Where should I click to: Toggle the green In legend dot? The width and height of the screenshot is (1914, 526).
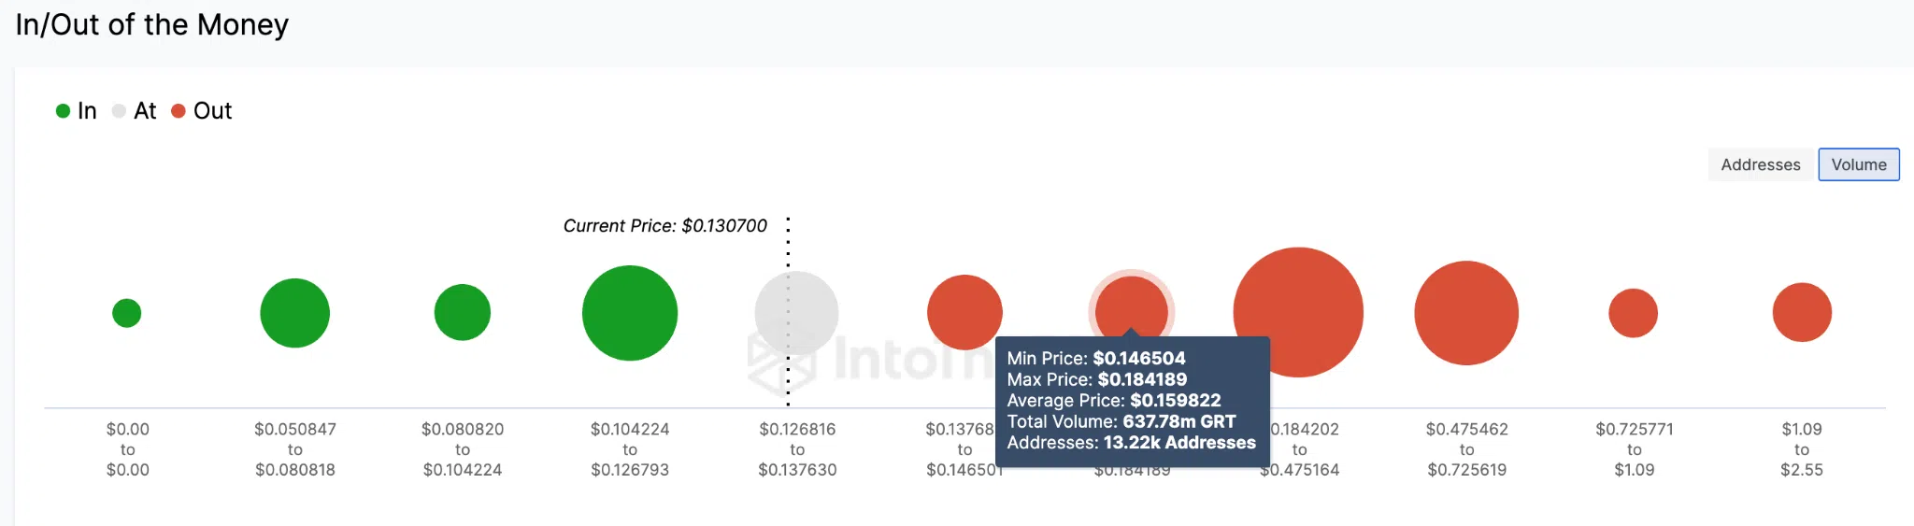click(x=64, y=111)
